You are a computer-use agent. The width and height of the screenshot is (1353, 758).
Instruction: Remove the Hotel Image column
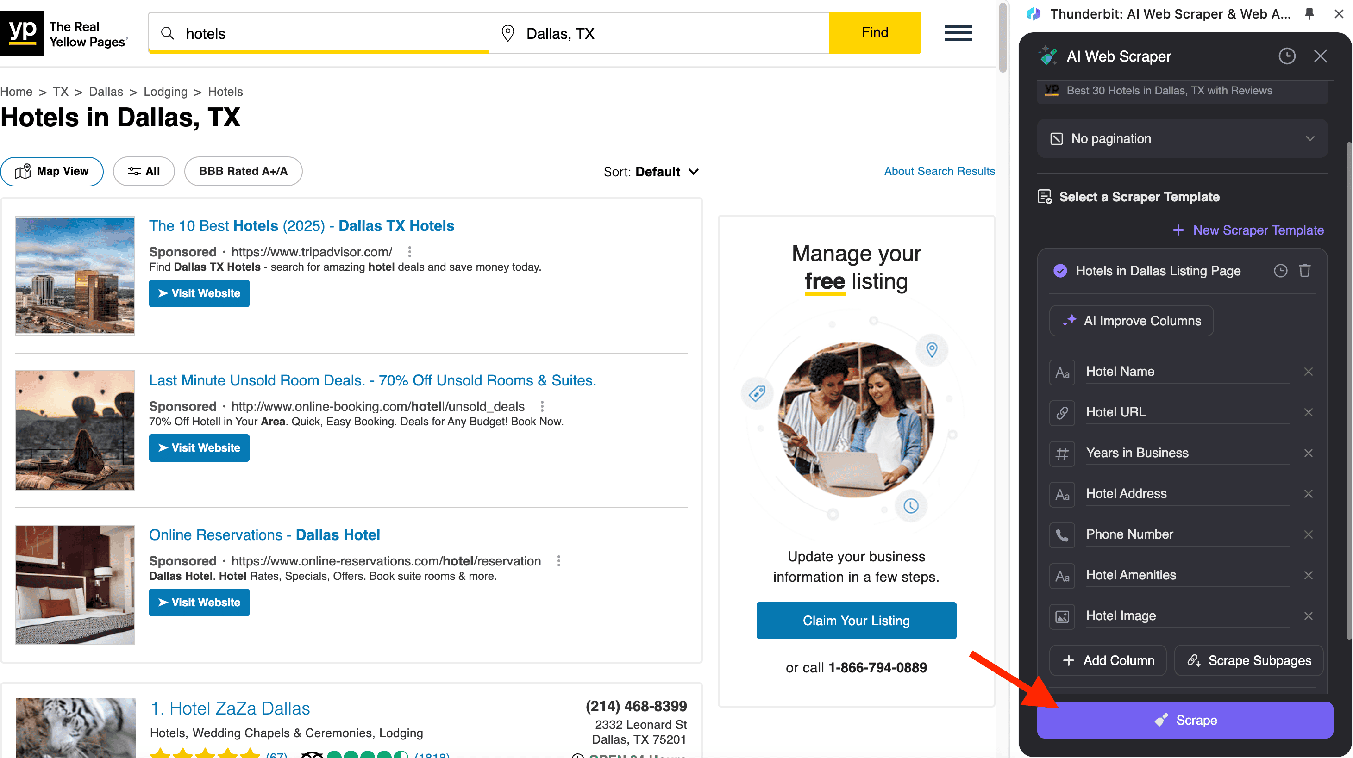[1308, 616]
